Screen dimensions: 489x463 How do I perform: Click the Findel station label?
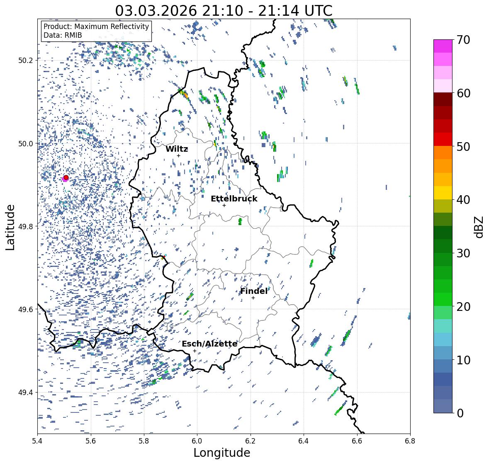254,291
